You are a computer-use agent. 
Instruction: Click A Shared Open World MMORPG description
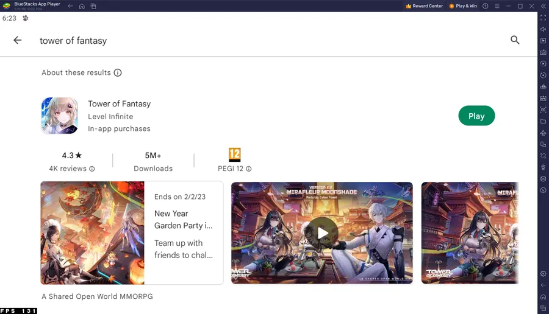click(98, 296)
